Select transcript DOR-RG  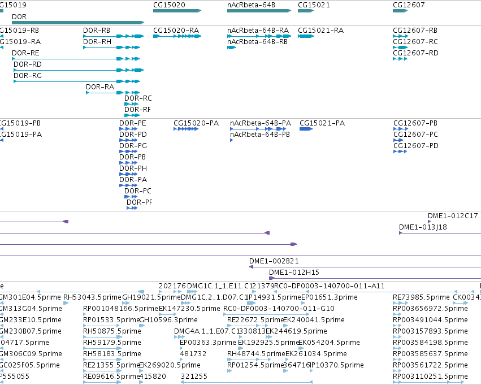pyautogui.click(x=77, y=81)
